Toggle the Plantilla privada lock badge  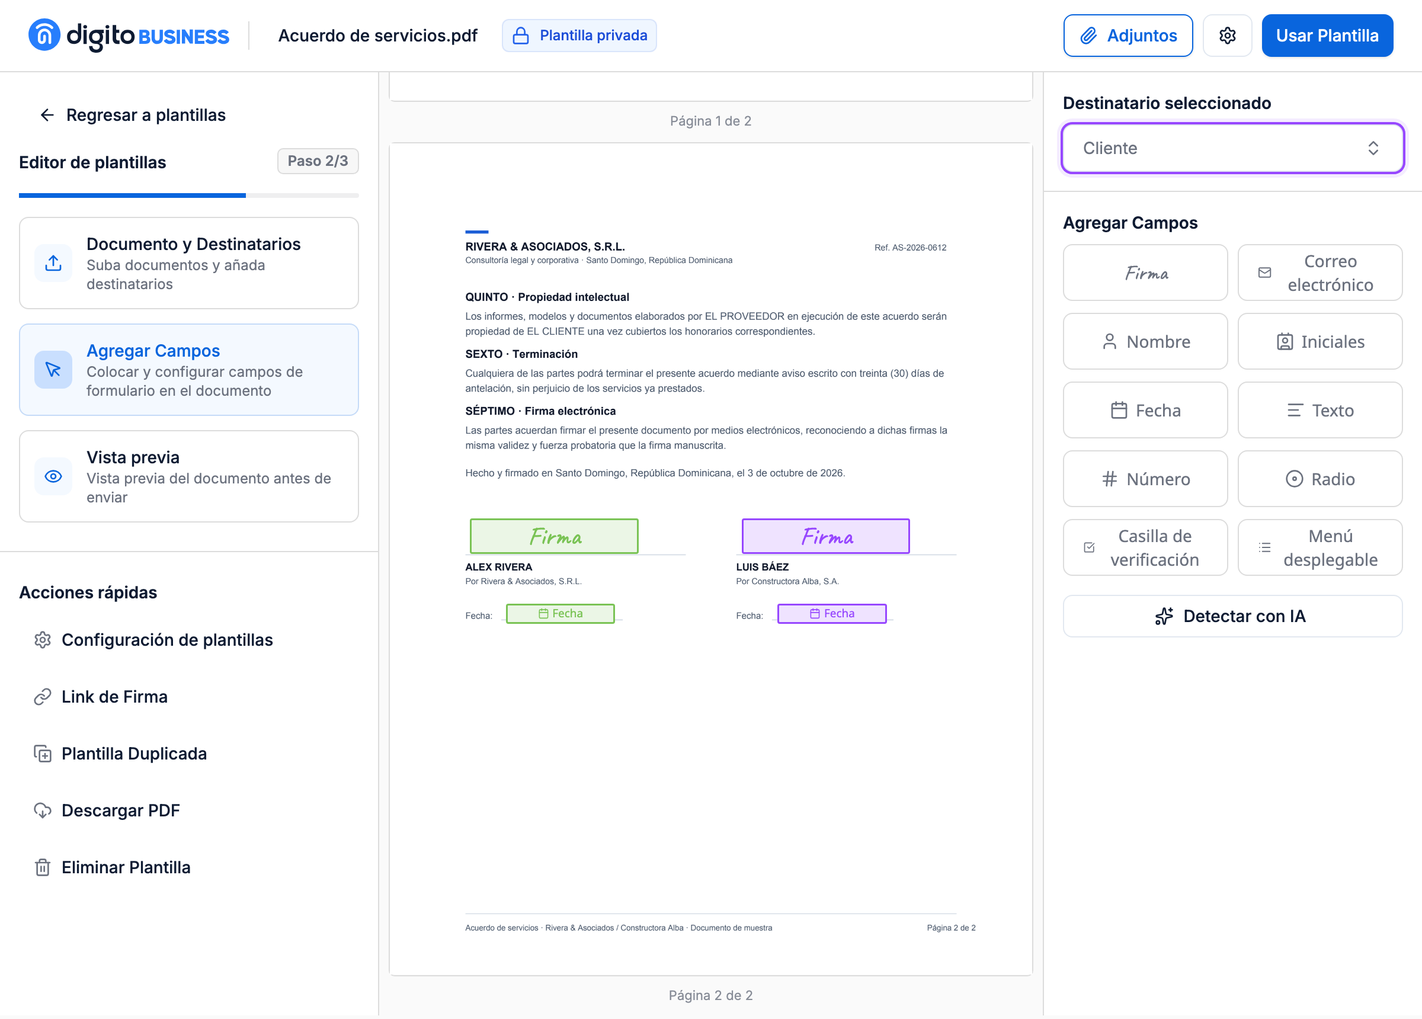579,36
